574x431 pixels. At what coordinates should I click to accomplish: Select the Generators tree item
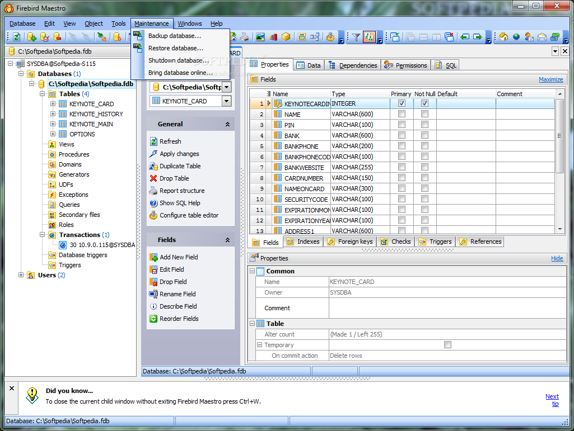pos(74,174)
